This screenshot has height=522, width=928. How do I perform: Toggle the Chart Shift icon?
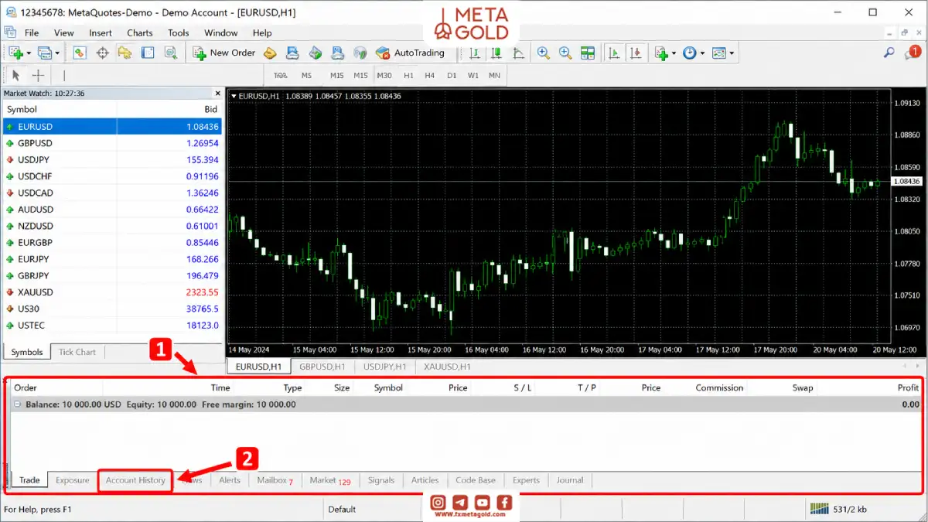636,53
